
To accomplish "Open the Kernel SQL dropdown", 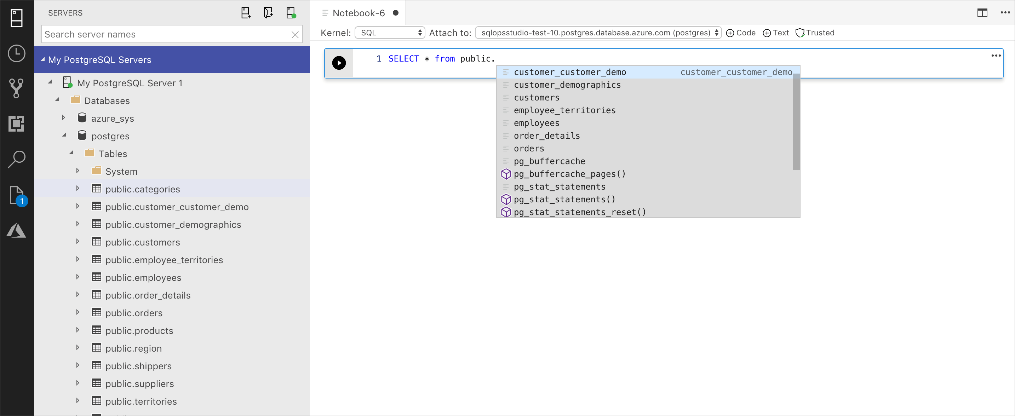I will point(390,33).
